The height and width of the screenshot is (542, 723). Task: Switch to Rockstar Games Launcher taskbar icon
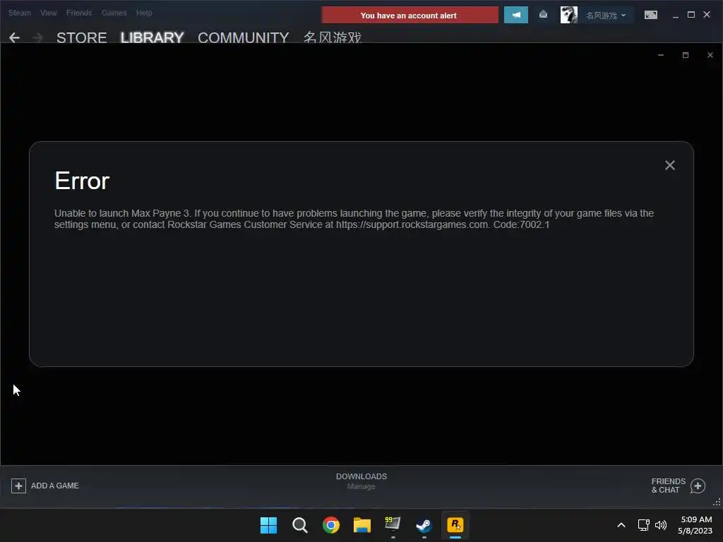coord(455,525)
